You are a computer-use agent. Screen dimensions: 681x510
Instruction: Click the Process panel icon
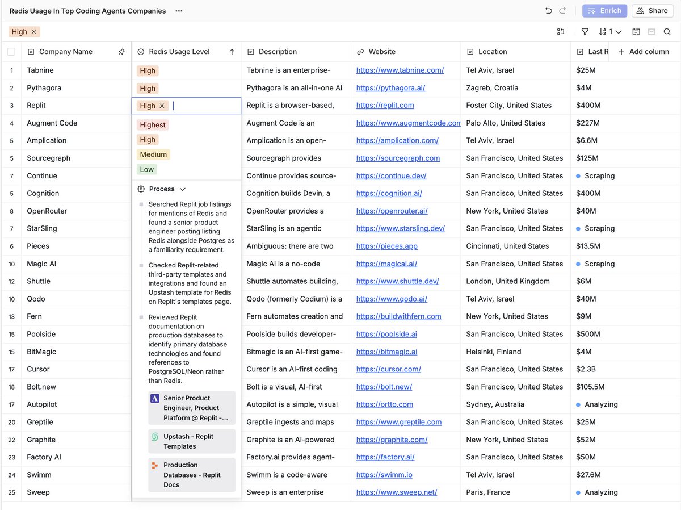pyautogui.click(x=141, y=189)
